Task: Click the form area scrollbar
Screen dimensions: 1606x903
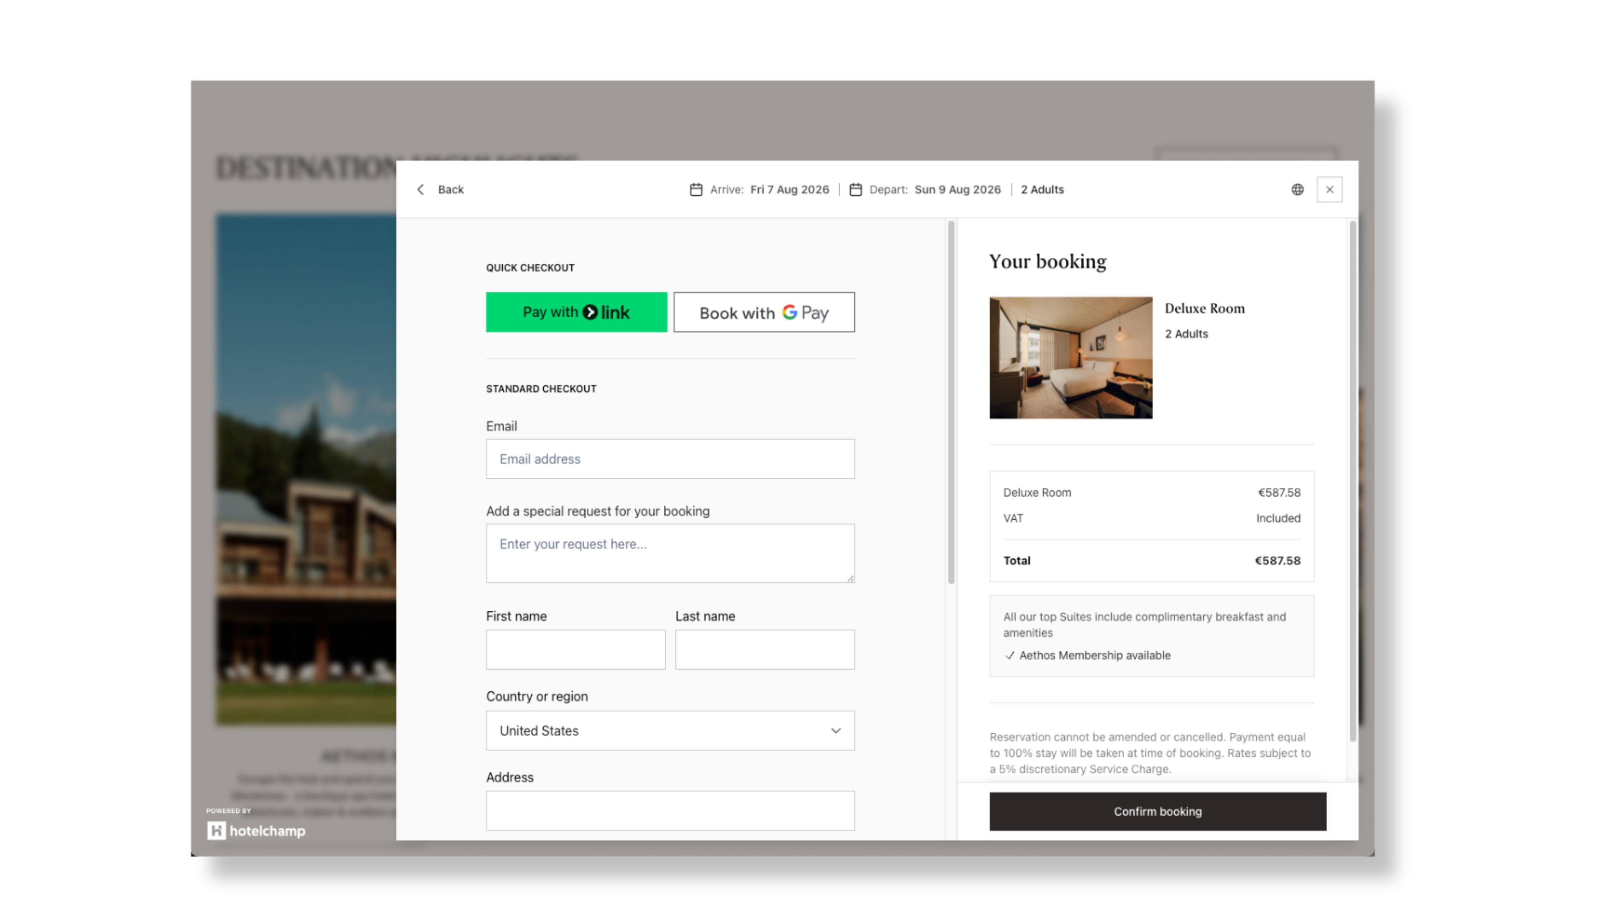Action: click(951, 402)
